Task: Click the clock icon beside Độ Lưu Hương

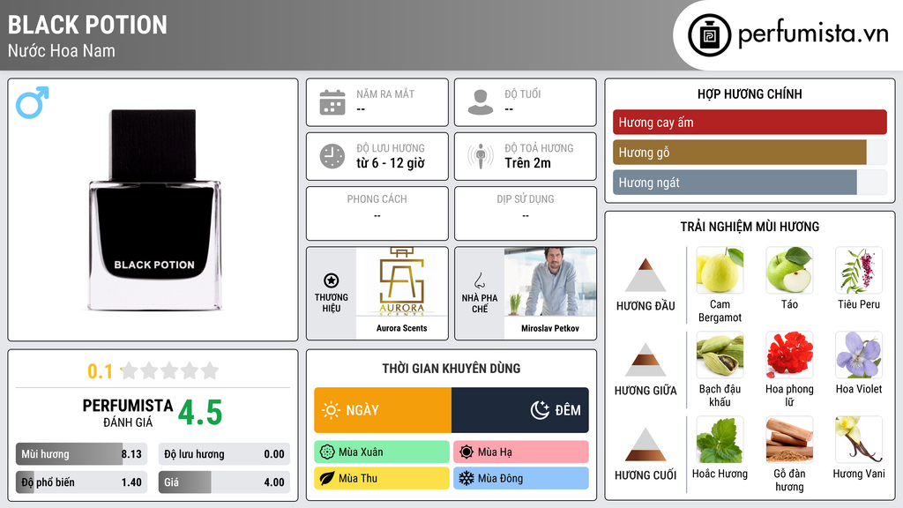Action: tap(332, 156)
